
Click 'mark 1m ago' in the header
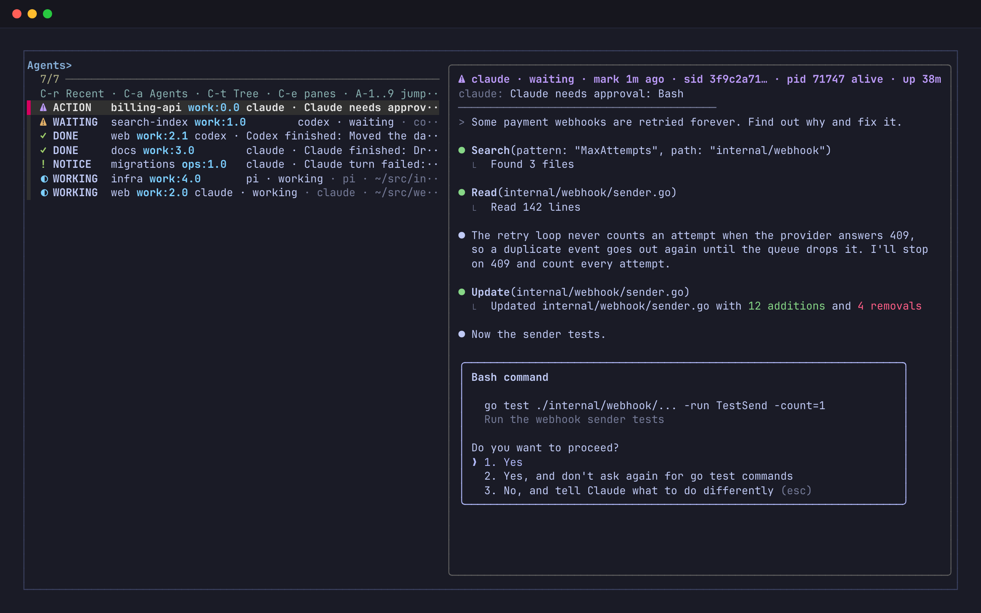coord(629,79)
